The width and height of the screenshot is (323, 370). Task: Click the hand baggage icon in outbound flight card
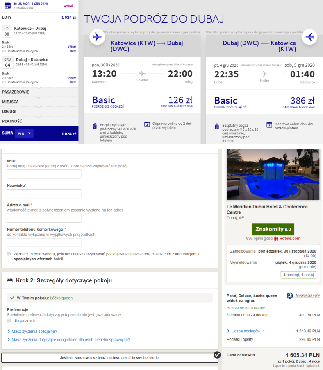95,126
